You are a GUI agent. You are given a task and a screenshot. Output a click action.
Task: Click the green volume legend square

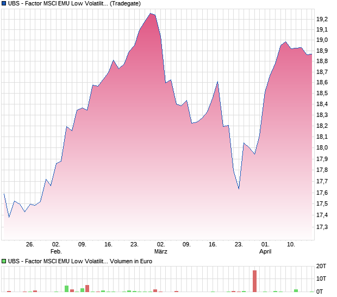pos(4,261)
